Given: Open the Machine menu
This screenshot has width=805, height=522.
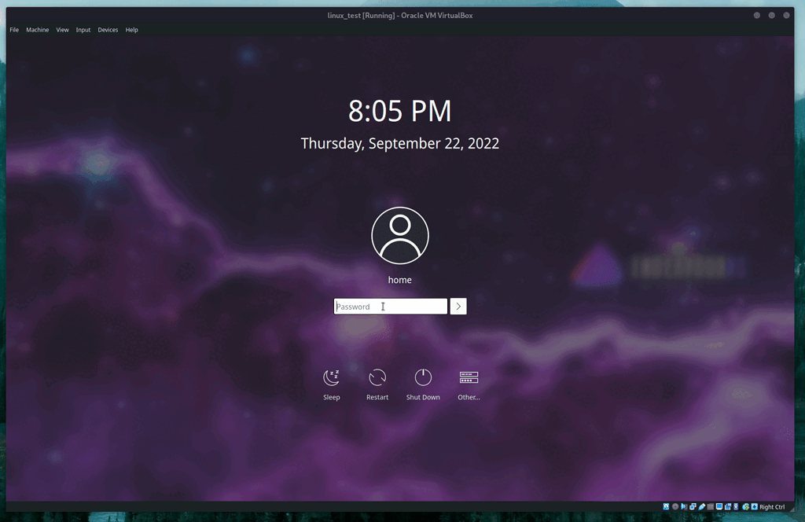Looking at the screenshot, I should pos(37,29).
